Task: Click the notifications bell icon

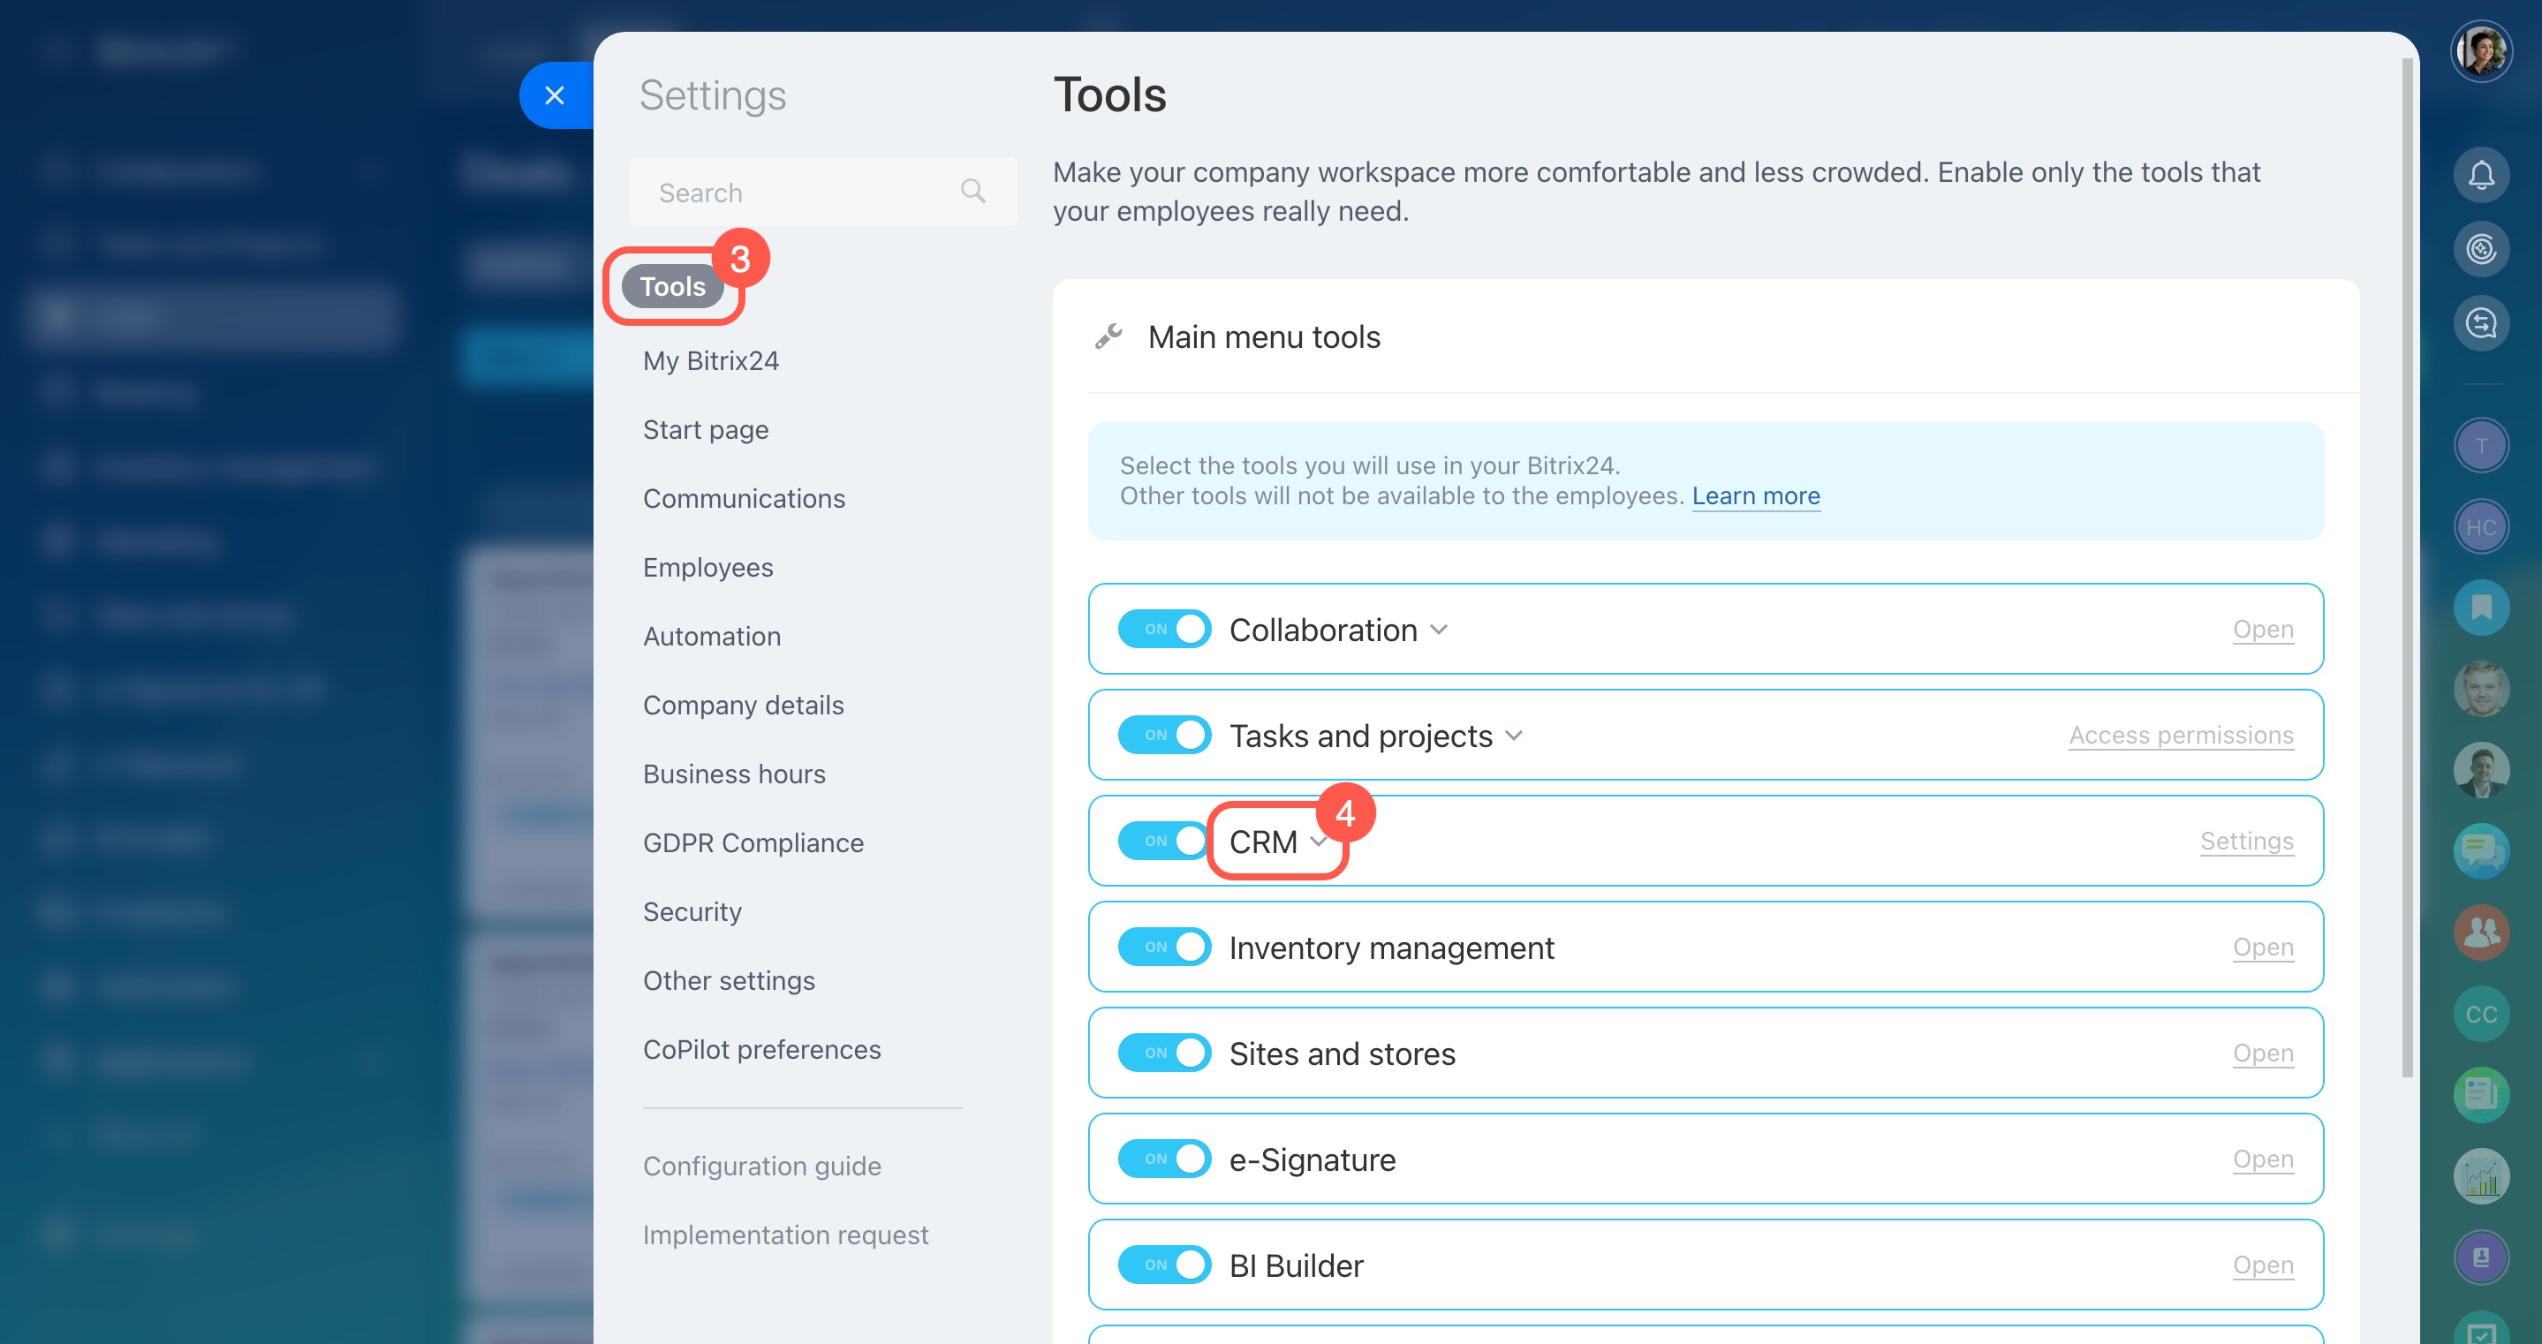Action: pyautogui.click(x=2481, y=176)
